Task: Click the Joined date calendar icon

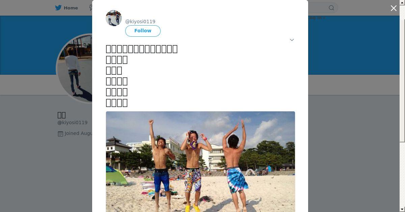Action: pos(60,134)
